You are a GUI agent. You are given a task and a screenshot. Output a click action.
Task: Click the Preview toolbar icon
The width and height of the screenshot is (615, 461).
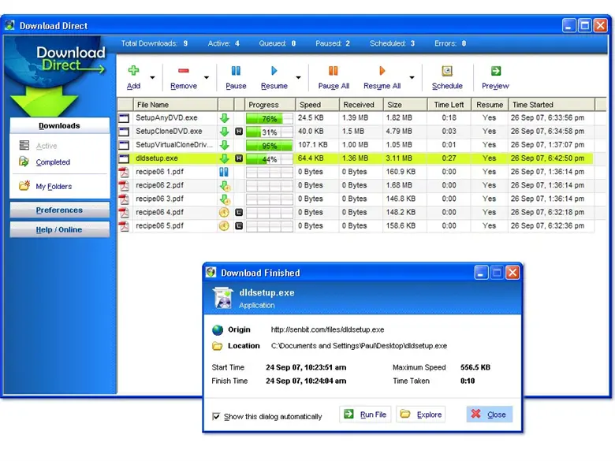click(x=495, y=72)
